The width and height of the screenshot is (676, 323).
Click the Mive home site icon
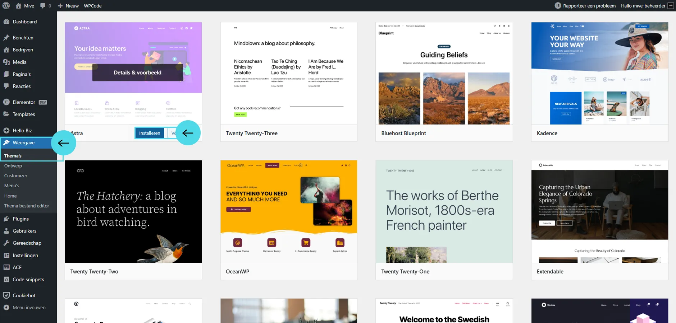pyautogui.click(x=19, y=6)
